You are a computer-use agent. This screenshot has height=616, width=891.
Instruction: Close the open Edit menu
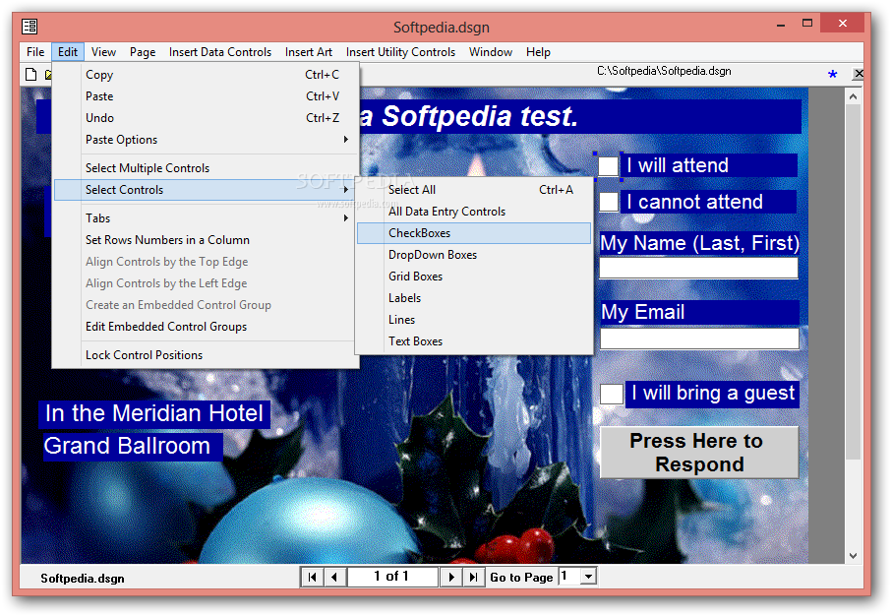coord(68,52)
